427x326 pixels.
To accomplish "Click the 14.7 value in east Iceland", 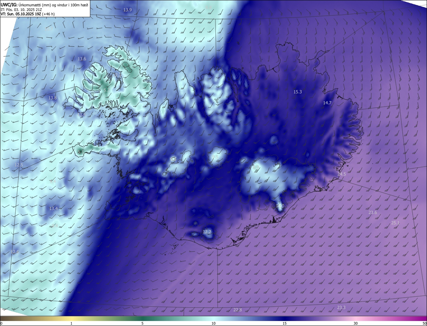I will [x=327, y=103].
